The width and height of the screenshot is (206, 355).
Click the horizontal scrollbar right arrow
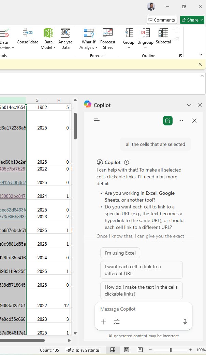(69, 340)
